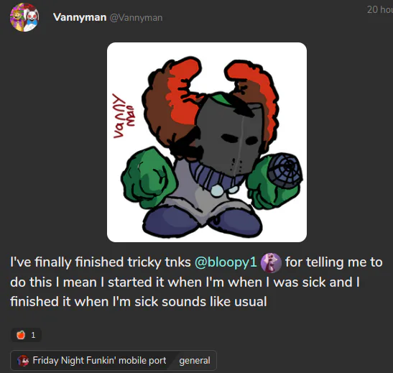Click the Vannyman display name

click(80, 17)
